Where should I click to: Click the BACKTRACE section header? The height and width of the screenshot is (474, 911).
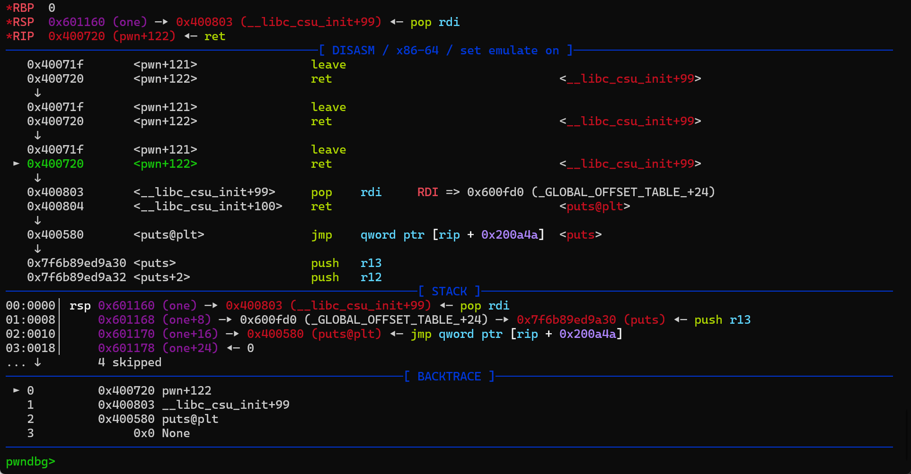click(449, 377)
